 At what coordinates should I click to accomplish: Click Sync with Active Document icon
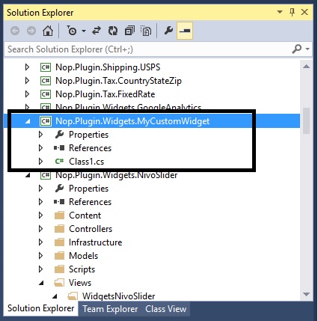tap(97, 31)
